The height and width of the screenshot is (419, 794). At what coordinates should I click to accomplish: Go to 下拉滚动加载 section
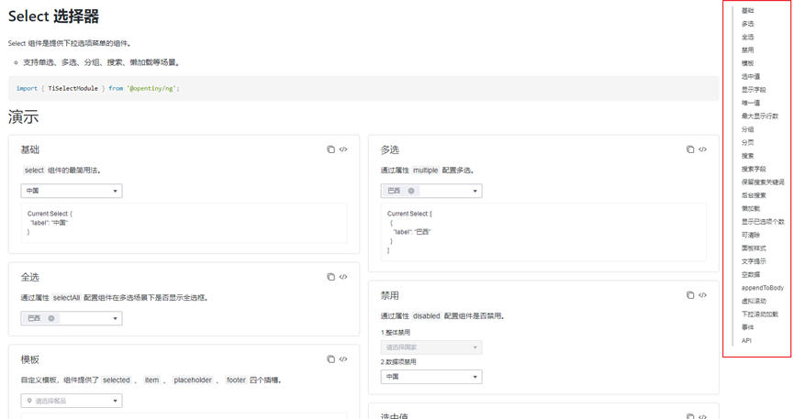point(760,314)
